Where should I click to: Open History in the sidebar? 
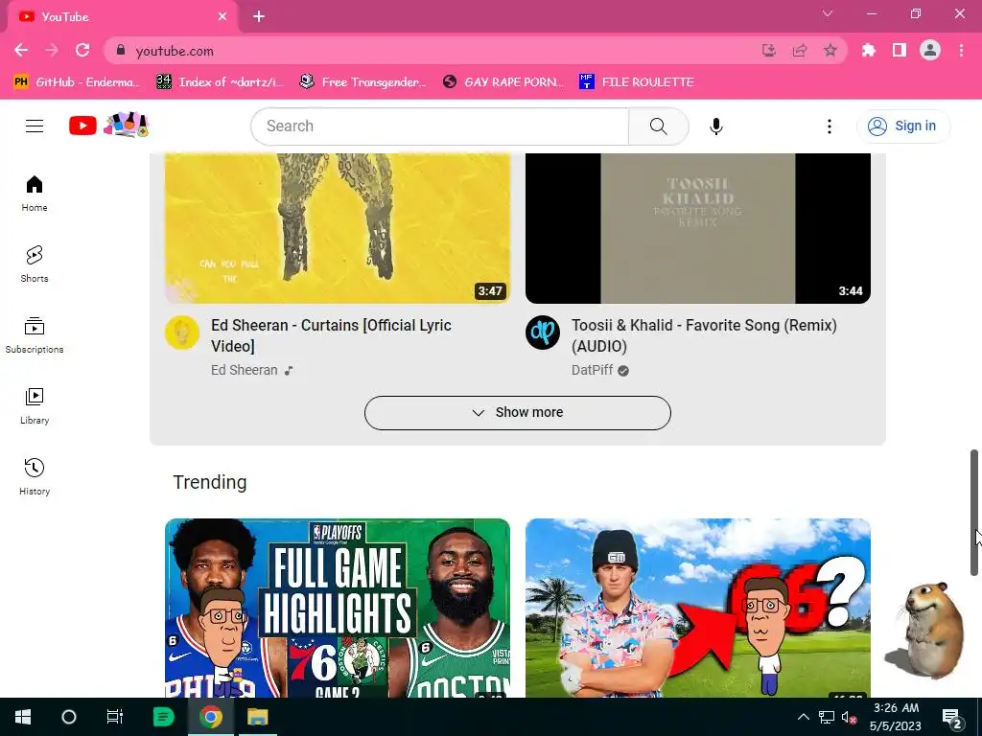point(35,477)
